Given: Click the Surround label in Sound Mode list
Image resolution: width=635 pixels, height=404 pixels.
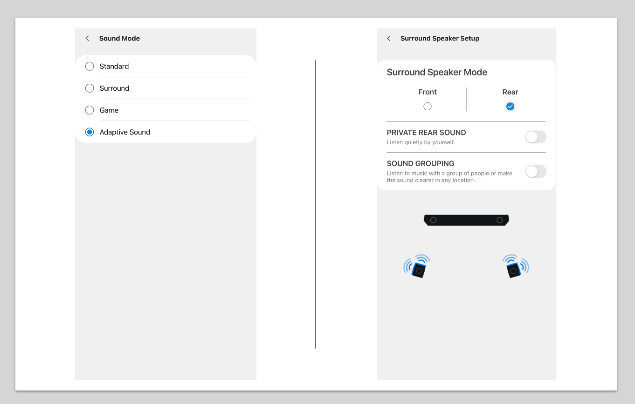Looking at the screenshot, I should click(114, 88).
